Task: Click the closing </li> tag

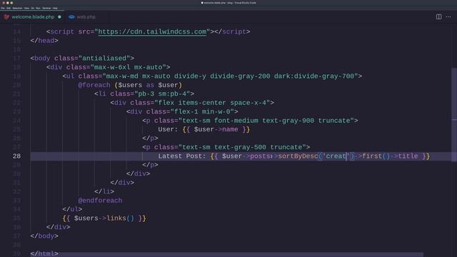Action: [x=104, y=191]
